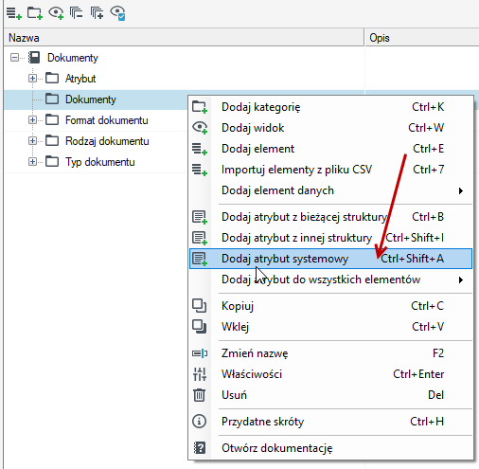Expand the Rodzaj dokumentu tree node
Screen dimensions: 479x469
(32, 140)
